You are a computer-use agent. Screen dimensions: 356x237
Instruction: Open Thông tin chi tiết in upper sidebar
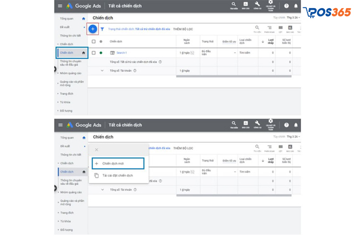pyautogui.click(x=70, y=36)
